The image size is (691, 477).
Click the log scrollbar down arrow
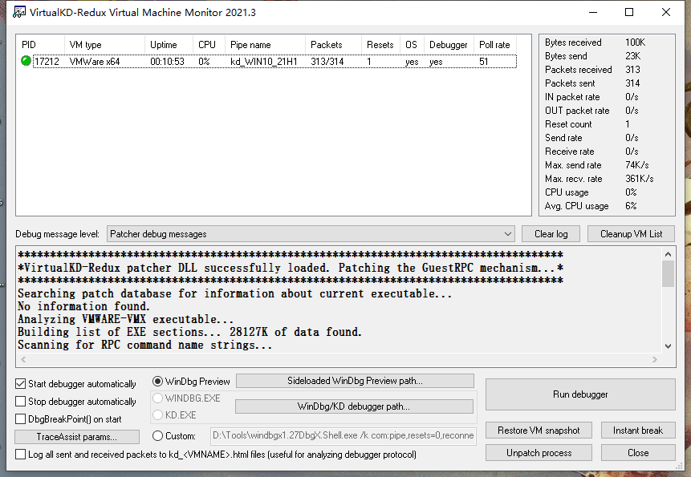(668, 346)
